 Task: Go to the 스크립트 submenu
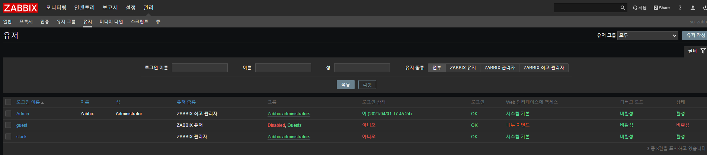[x=140, y=22]
